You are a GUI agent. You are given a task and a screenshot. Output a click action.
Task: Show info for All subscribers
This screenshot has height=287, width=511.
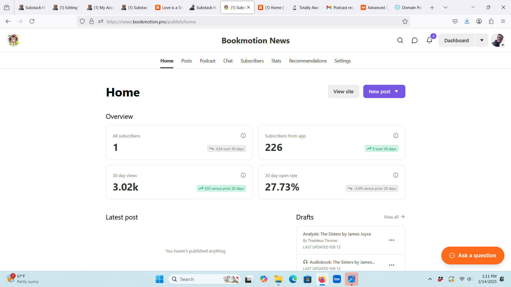243,136
